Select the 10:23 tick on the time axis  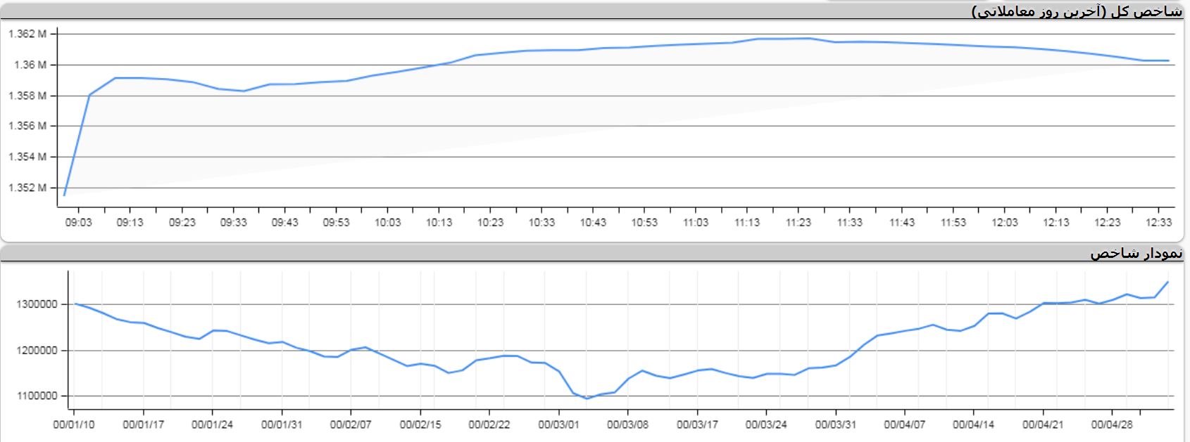pyautogui.click(x=490, y=223)
